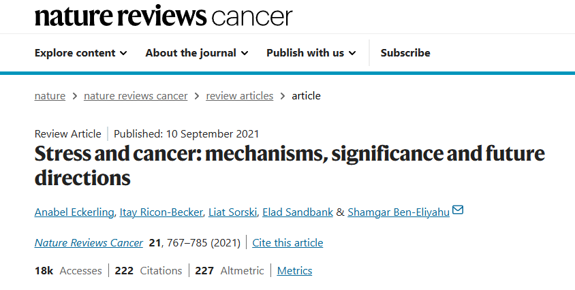
Task: Open the Subscribe menu item
Action: (405, 53)
